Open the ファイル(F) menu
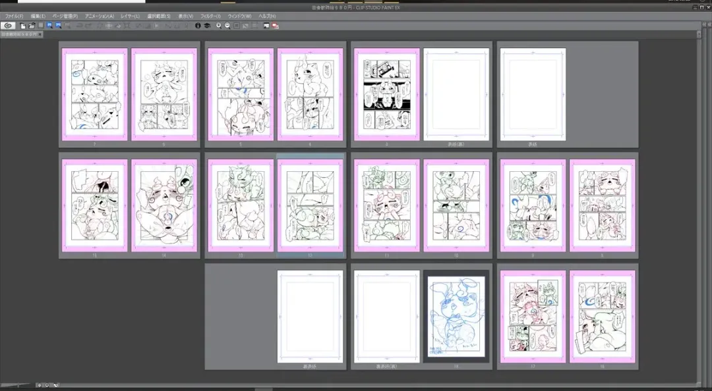Screen dimensions: 712x391 14,16
